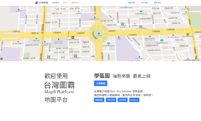Click the bank icon near 福華大飯店
201x121 pixels.
pos(36,38)
